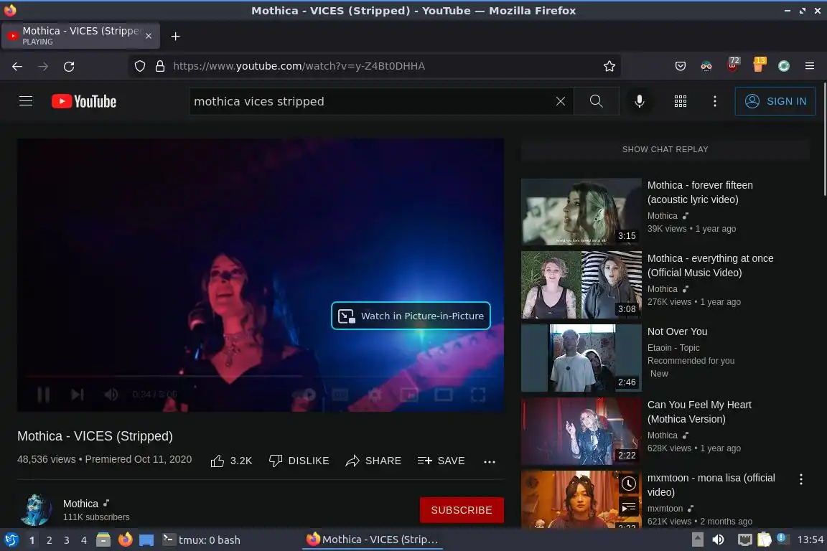Image resolution: width=827 pixels, height=551 pixels.
Task: Open the network tray icon
Action: coord(744,540)
